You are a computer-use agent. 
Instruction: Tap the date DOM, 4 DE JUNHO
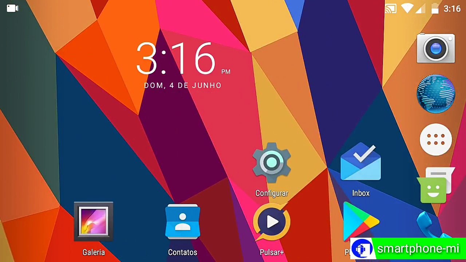pos(183,86)
